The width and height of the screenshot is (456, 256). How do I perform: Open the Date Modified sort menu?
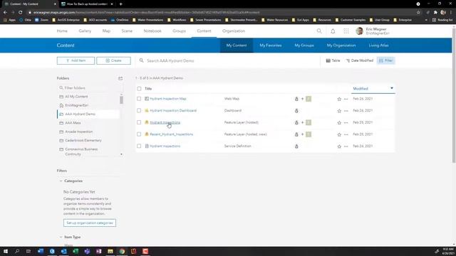359,60
